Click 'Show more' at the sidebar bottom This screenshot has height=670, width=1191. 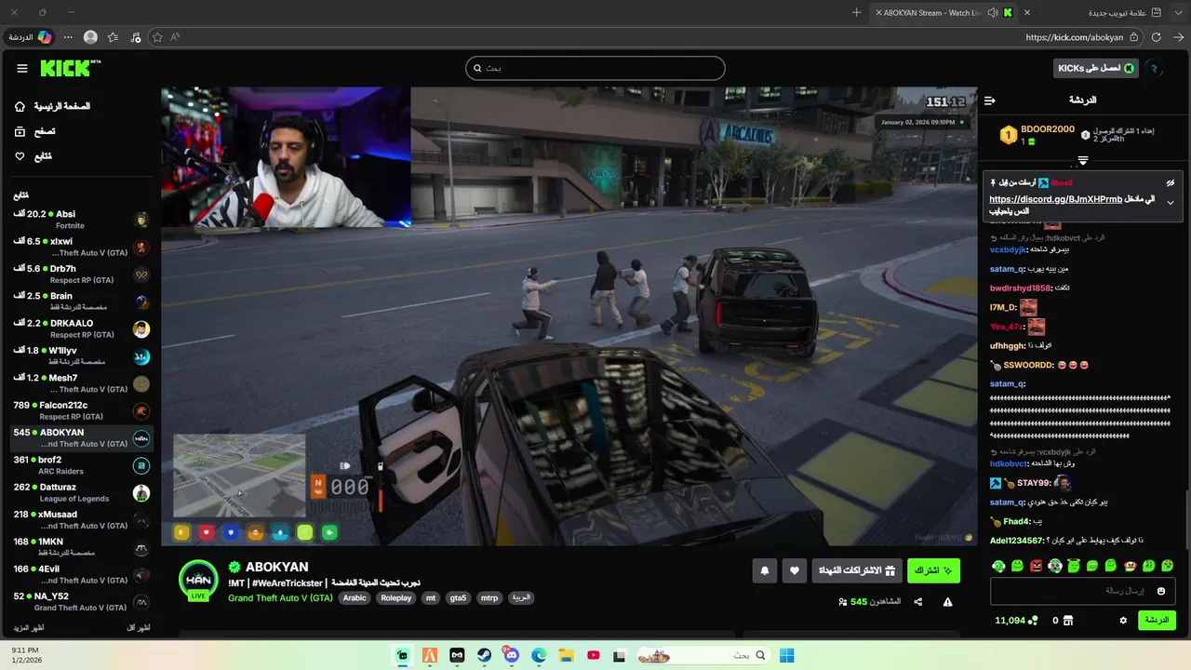27,628
